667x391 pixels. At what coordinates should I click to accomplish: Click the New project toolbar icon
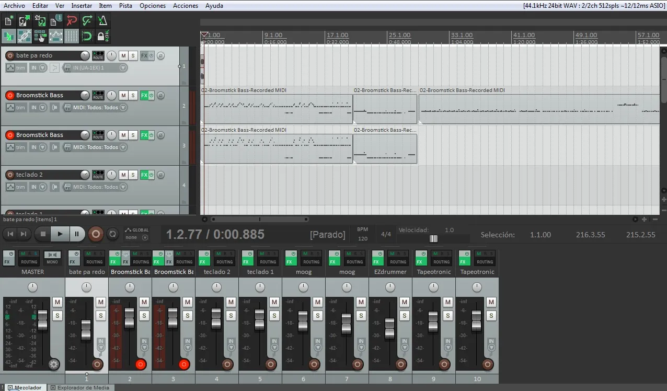pyautogui.click(x=8, y=21)
